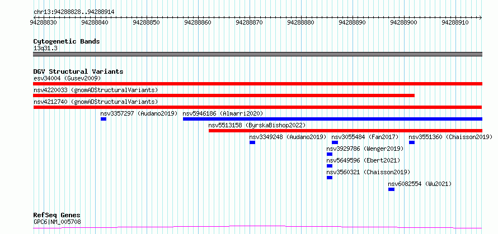Select nsv3349248 (Audano2019) label
This screenshot has width=498, height=234.
[288, 137]
